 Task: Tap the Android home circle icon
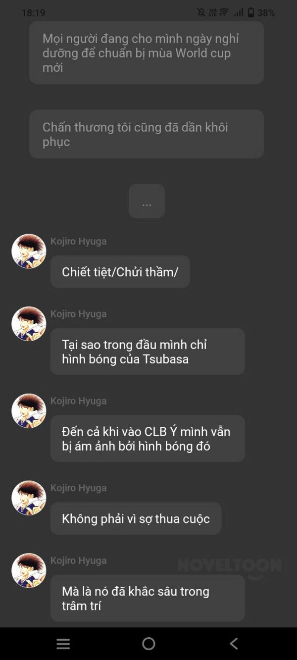coord(148,644)
